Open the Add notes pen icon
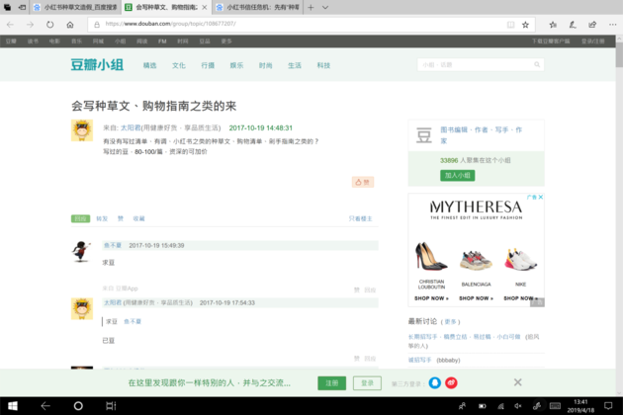 [x=573, y=25]
